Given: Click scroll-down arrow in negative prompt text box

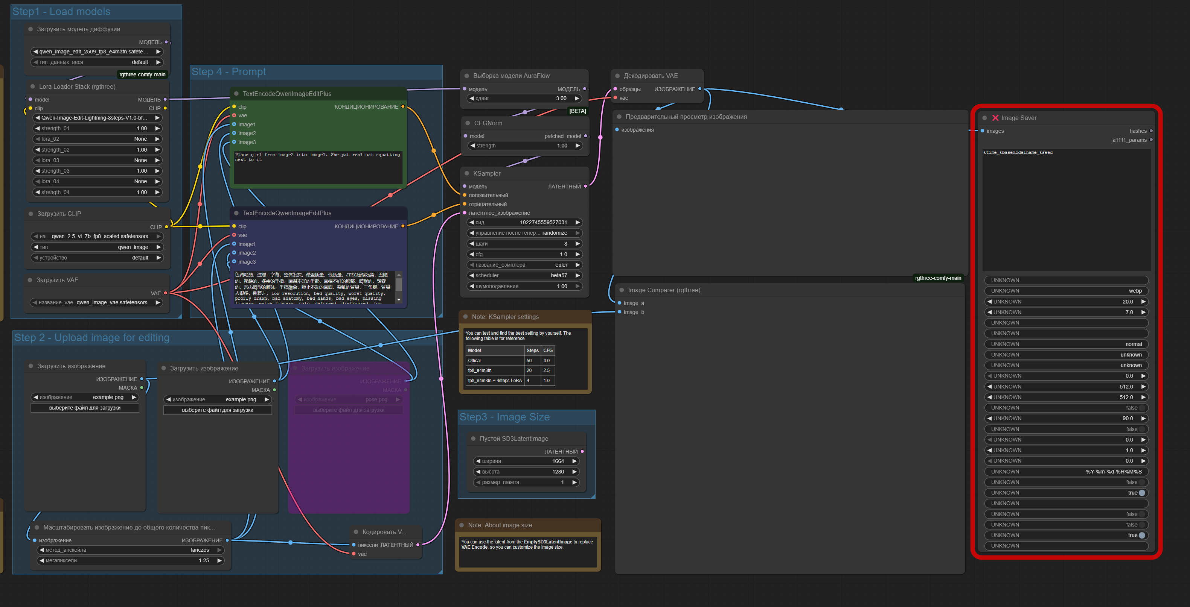Looking at the screenshot, I should click(399, 300).
